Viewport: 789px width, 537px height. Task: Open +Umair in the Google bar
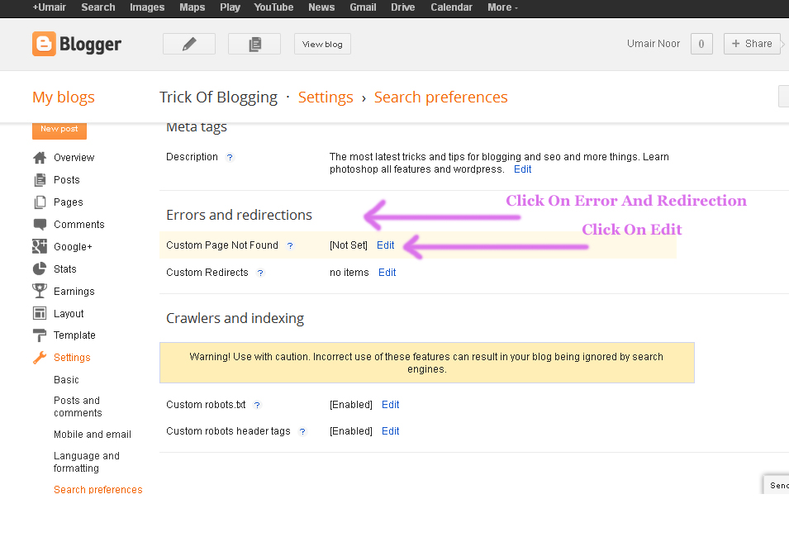[x=49, y=7]
